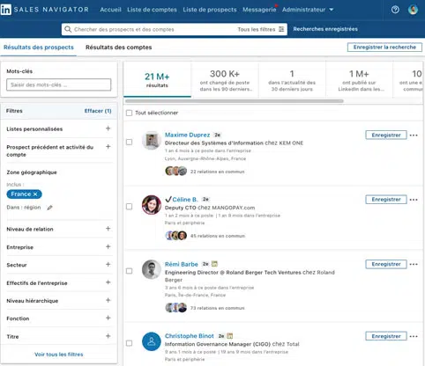Open more options for Céline B.
425x366 pixels.
[x=414, y=200]
